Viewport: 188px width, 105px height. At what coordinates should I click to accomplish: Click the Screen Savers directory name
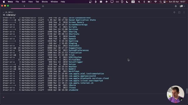point(76,22)
